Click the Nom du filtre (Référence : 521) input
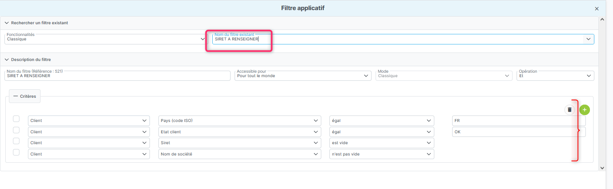The width and height of the screenshot is (613, 189). [x=117, y=76]
